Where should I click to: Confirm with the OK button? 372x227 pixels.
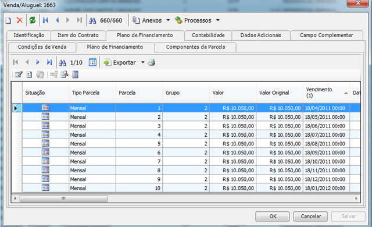[273, 217]
